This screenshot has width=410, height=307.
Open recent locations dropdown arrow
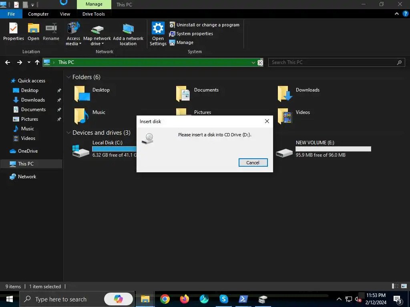29,62
